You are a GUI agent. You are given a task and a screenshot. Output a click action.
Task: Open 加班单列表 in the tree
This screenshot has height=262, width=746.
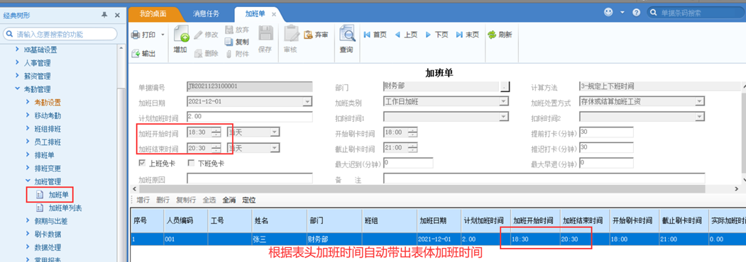coord(65,208)
